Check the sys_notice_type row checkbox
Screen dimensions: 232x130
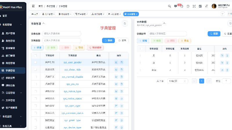coord(35,91)
